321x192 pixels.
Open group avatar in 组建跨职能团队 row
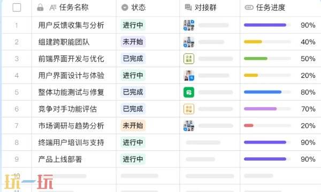(189, 42)
